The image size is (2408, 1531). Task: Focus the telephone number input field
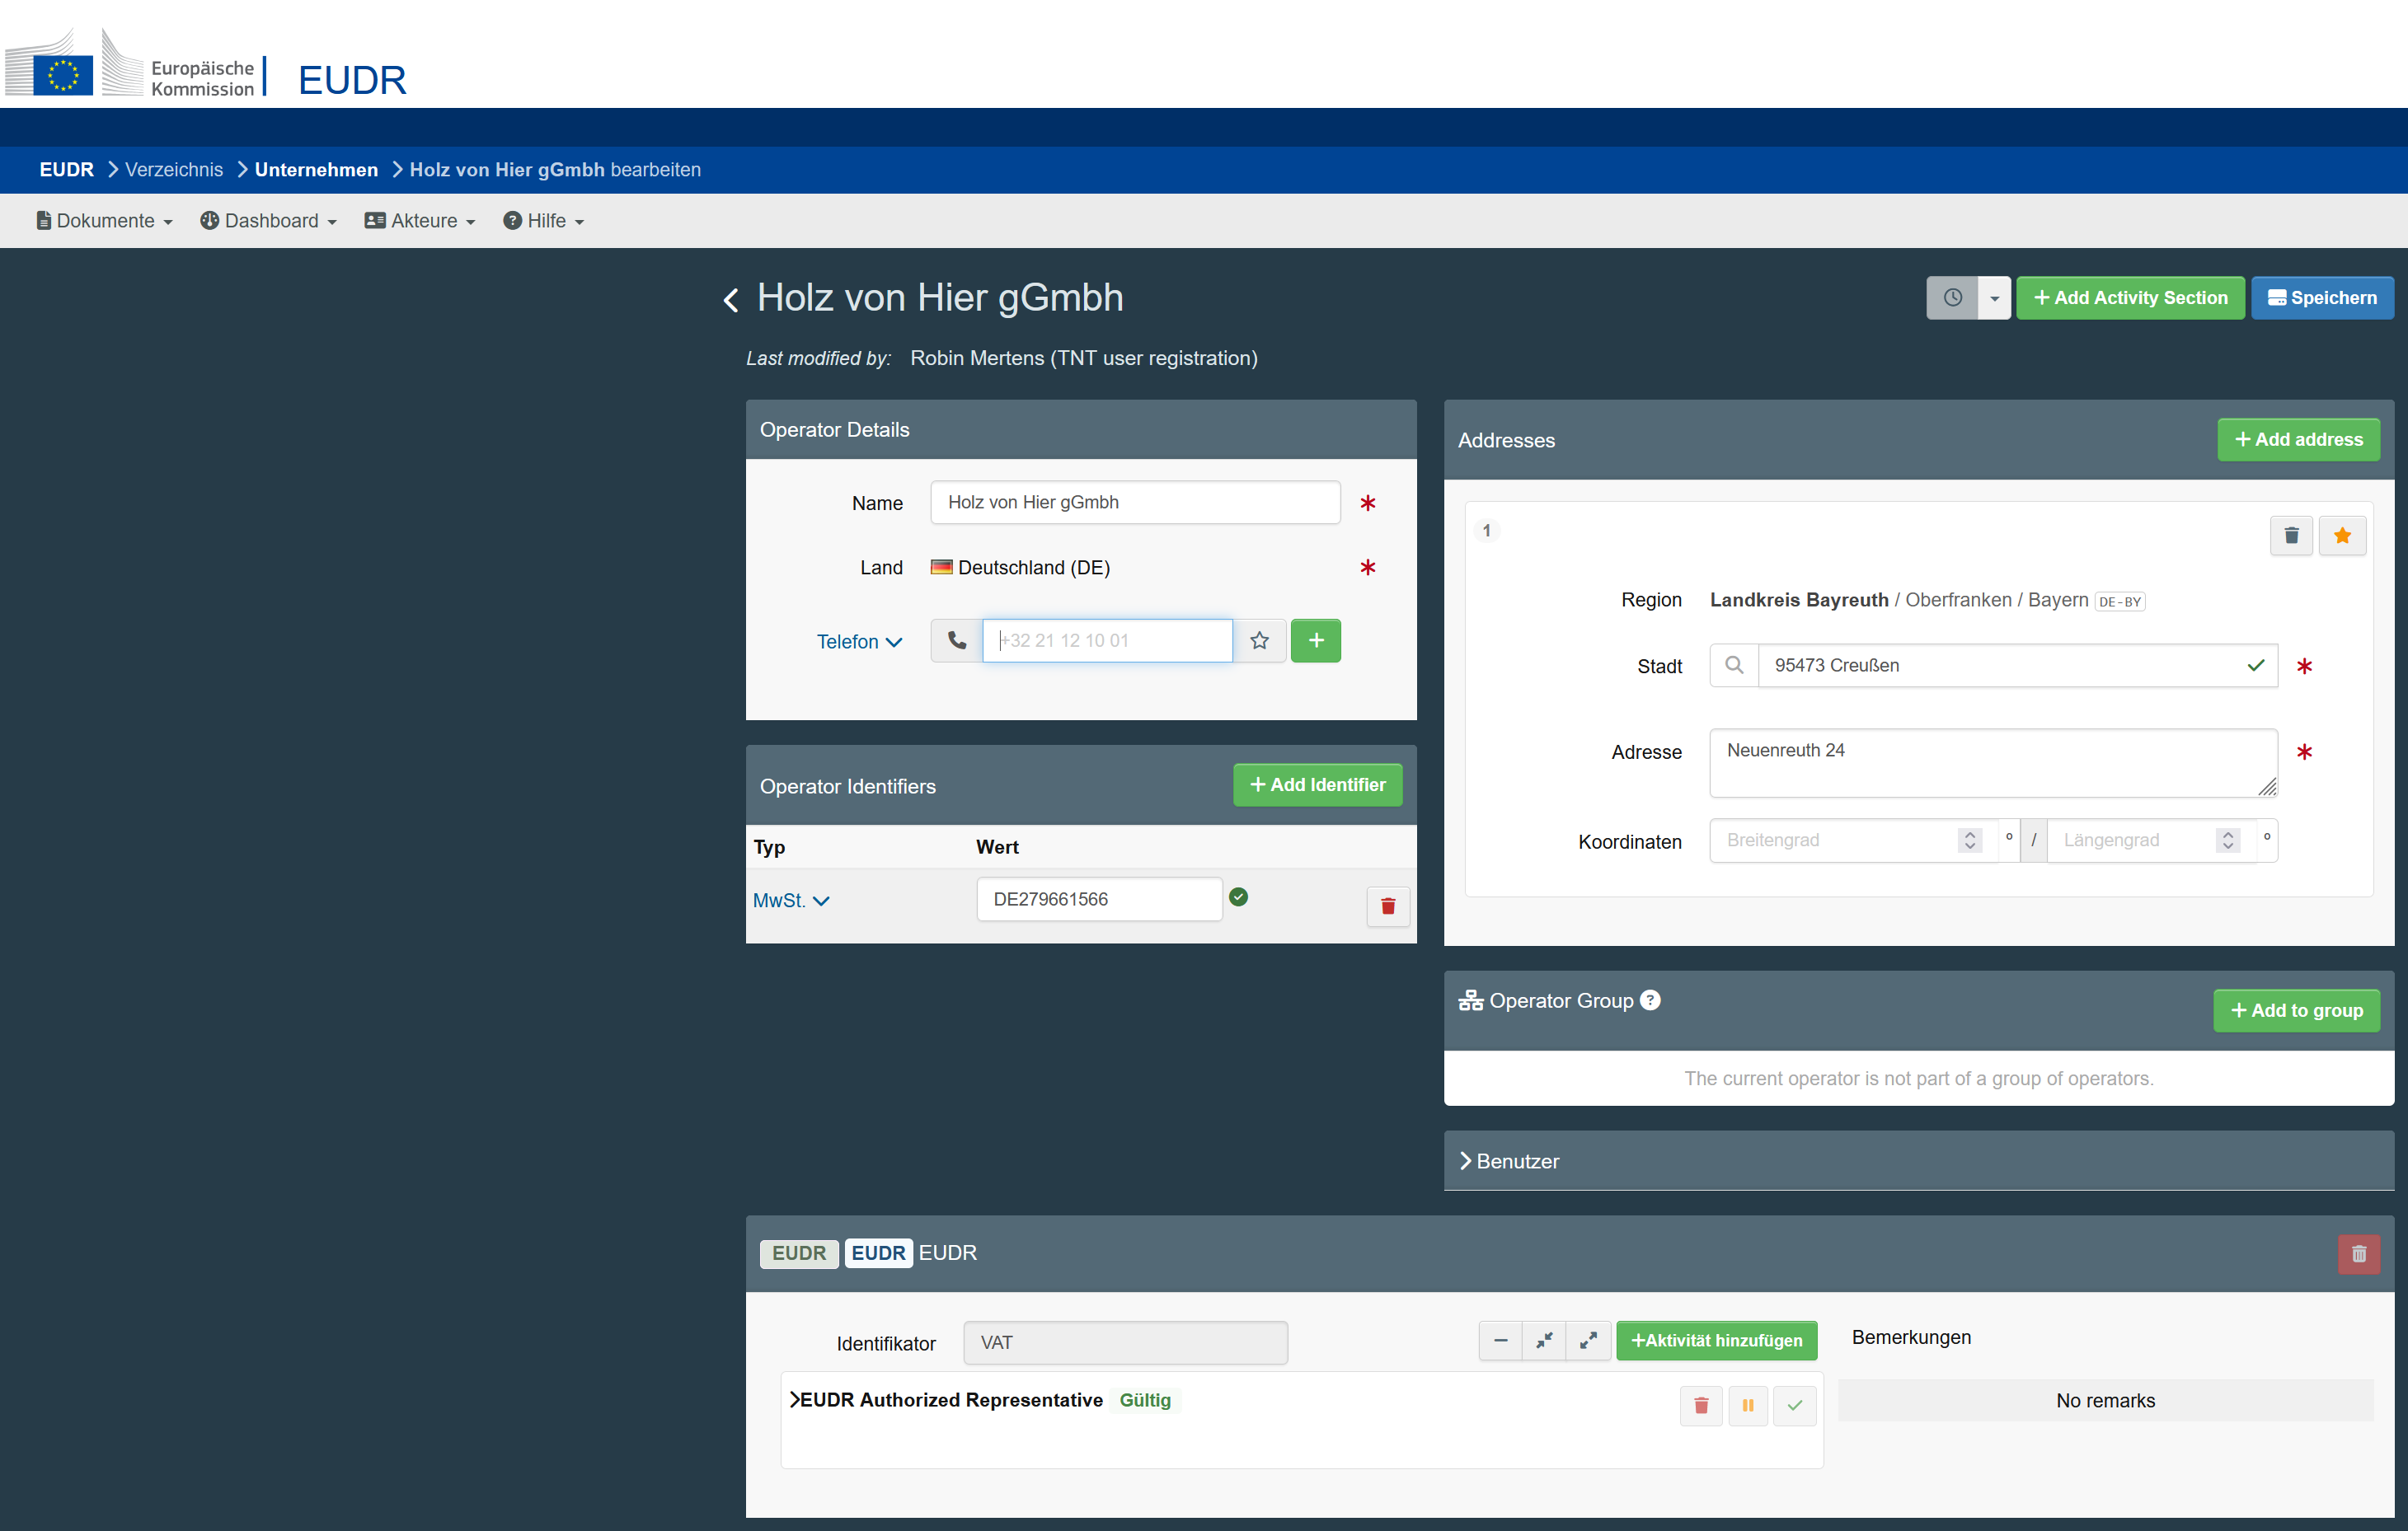[1107, 640]
